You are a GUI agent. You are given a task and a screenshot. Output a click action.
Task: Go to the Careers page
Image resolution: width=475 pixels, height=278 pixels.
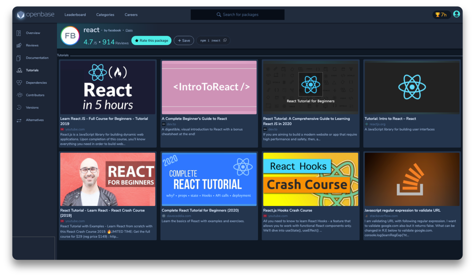tap(131, 15)
